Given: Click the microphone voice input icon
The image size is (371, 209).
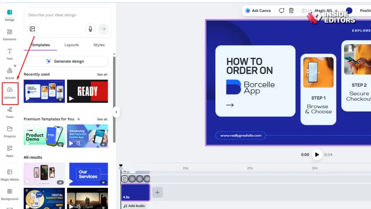Looking at the screenshot, I should pyautogui.click(x=90, y=29).
